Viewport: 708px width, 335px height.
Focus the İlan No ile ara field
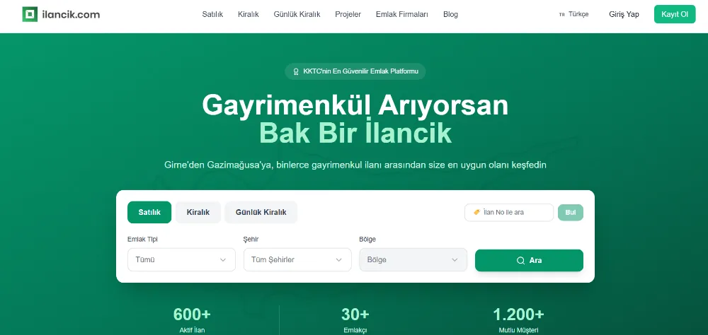(x=515, y=212)
